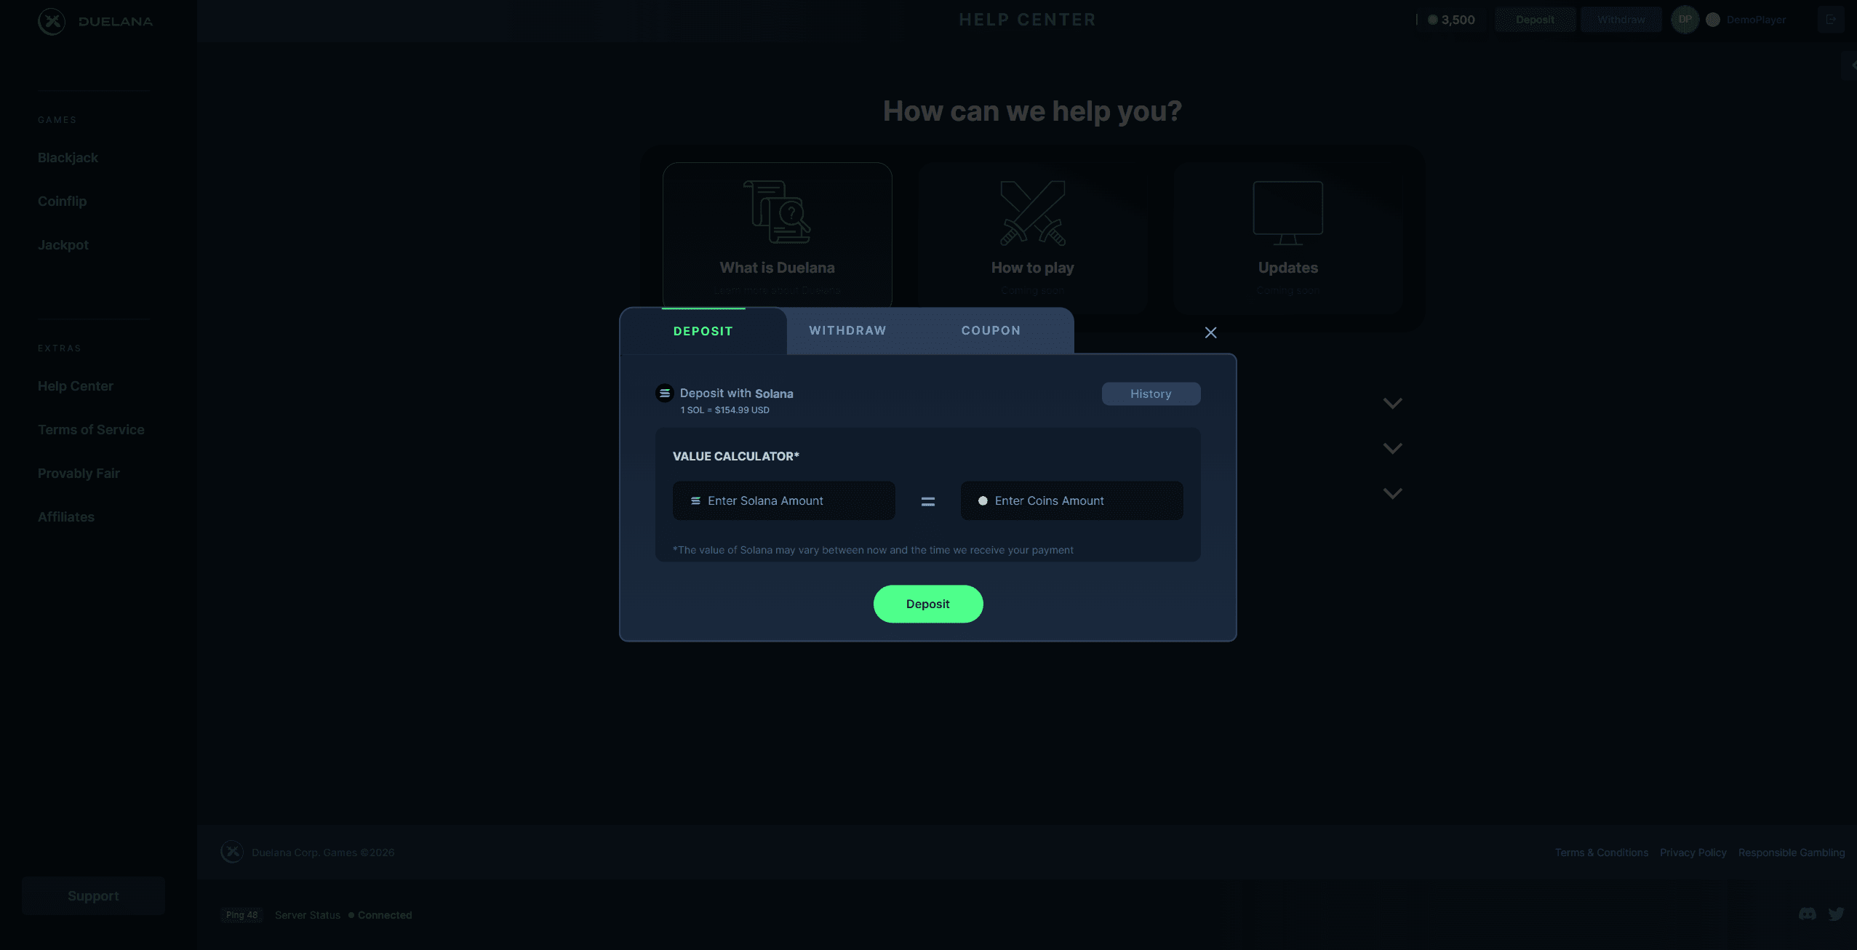Switch to the Coupon tab

[991, 330]
